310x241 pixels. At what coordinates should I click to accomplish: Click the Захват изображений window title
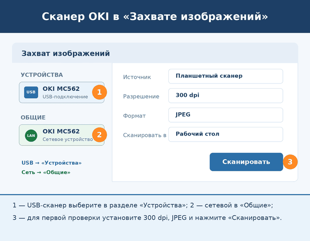[65, 53]
